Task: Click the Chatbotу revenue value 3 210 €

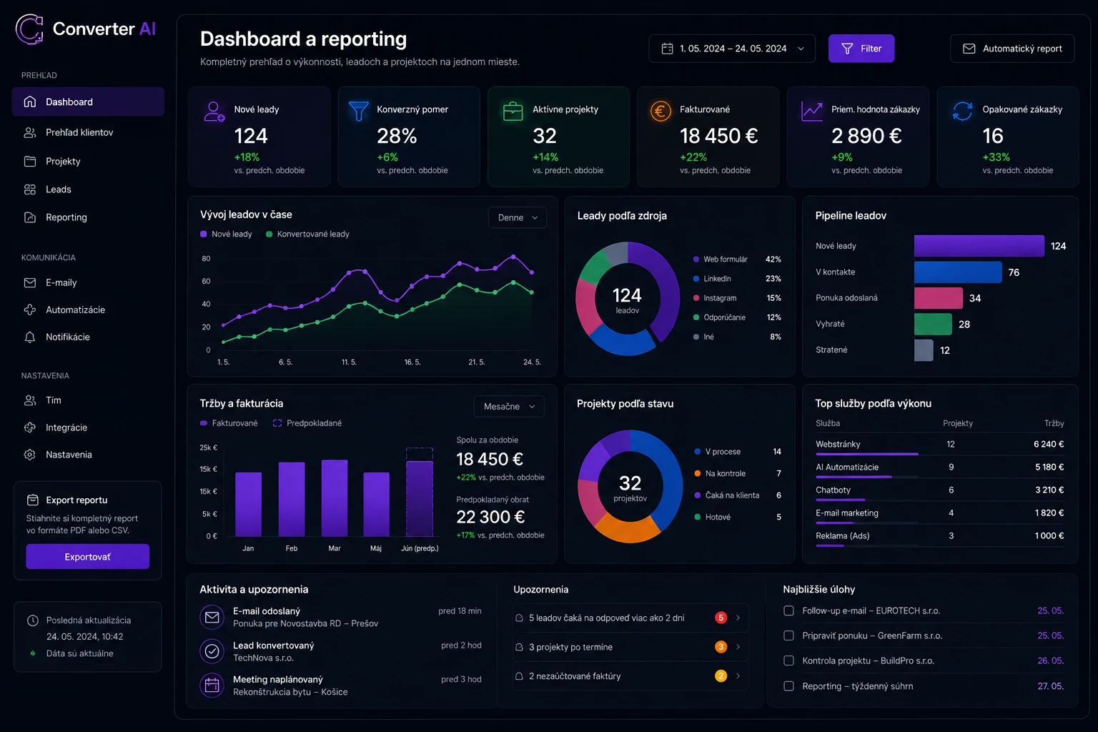Action: (1049, 490)
